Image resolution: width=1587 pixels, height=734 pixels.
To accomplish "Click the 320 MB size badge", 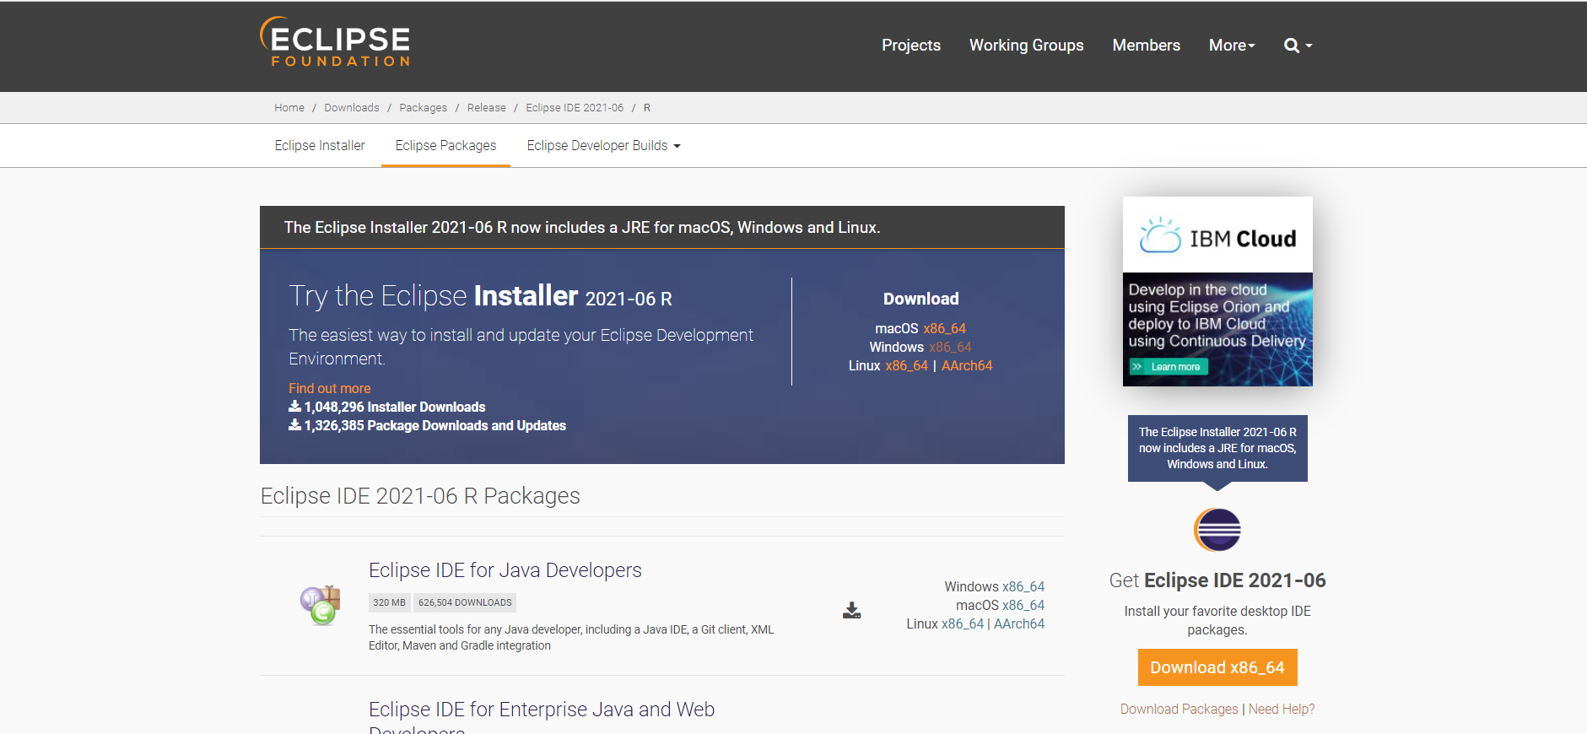I will click(389, 602).
